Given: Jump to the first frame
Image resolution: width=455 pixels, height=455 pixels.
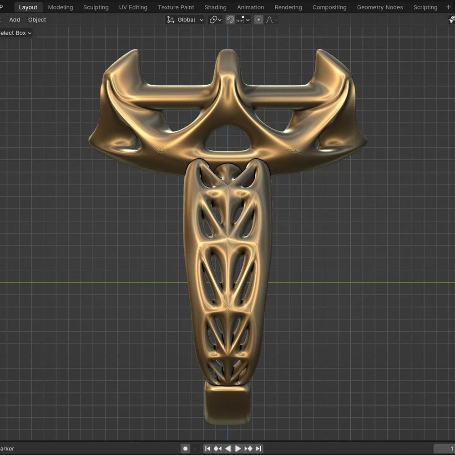Looking at the screenshot, I should 207,448.
